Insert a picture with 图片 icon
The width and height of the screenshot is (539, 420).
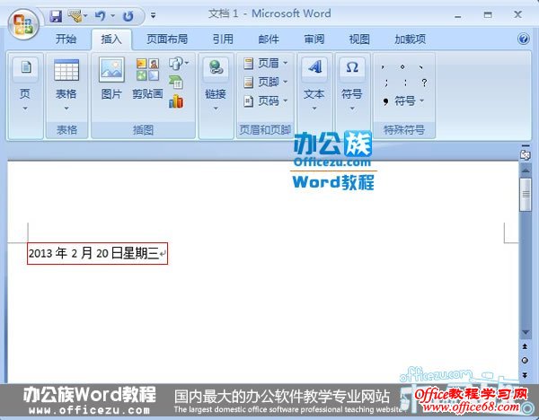coord(111,70)
